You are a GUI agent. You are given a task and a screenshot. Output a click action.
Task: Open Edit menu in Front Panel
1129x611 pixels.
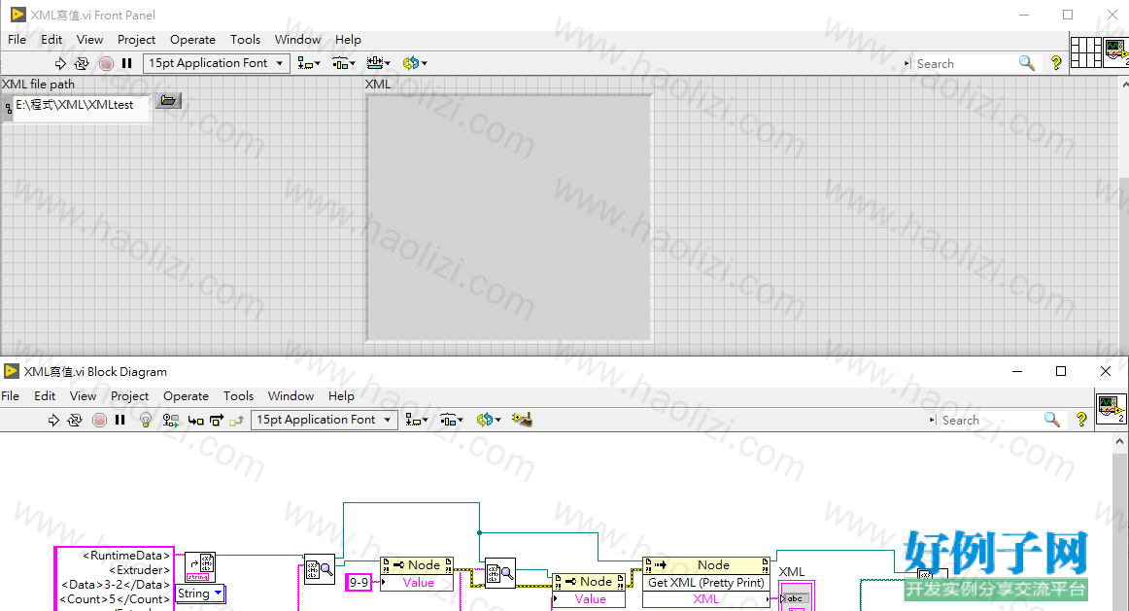point(51,40)
